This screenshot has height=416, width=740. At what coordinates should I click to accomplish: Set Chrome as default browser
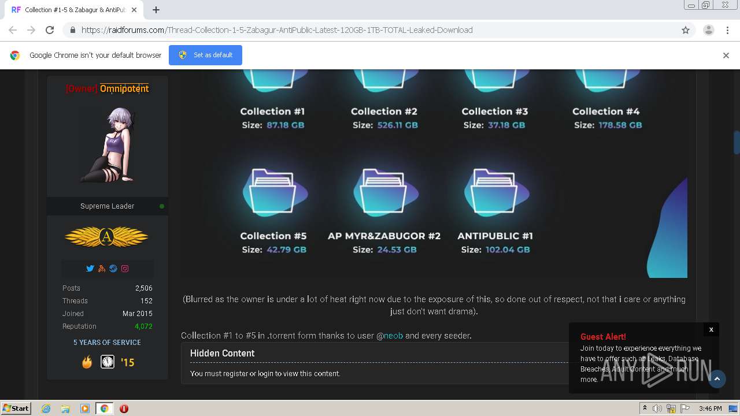pos(205,55)
